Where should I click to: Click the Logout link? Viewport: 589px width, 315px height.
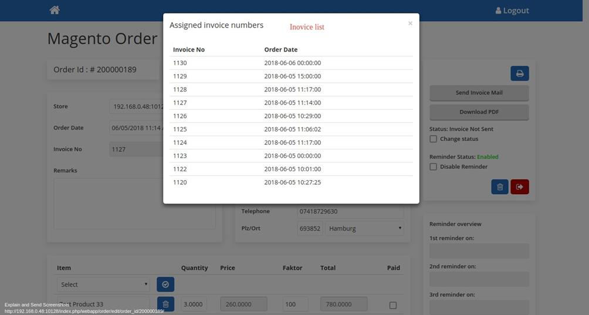point(512,11)
